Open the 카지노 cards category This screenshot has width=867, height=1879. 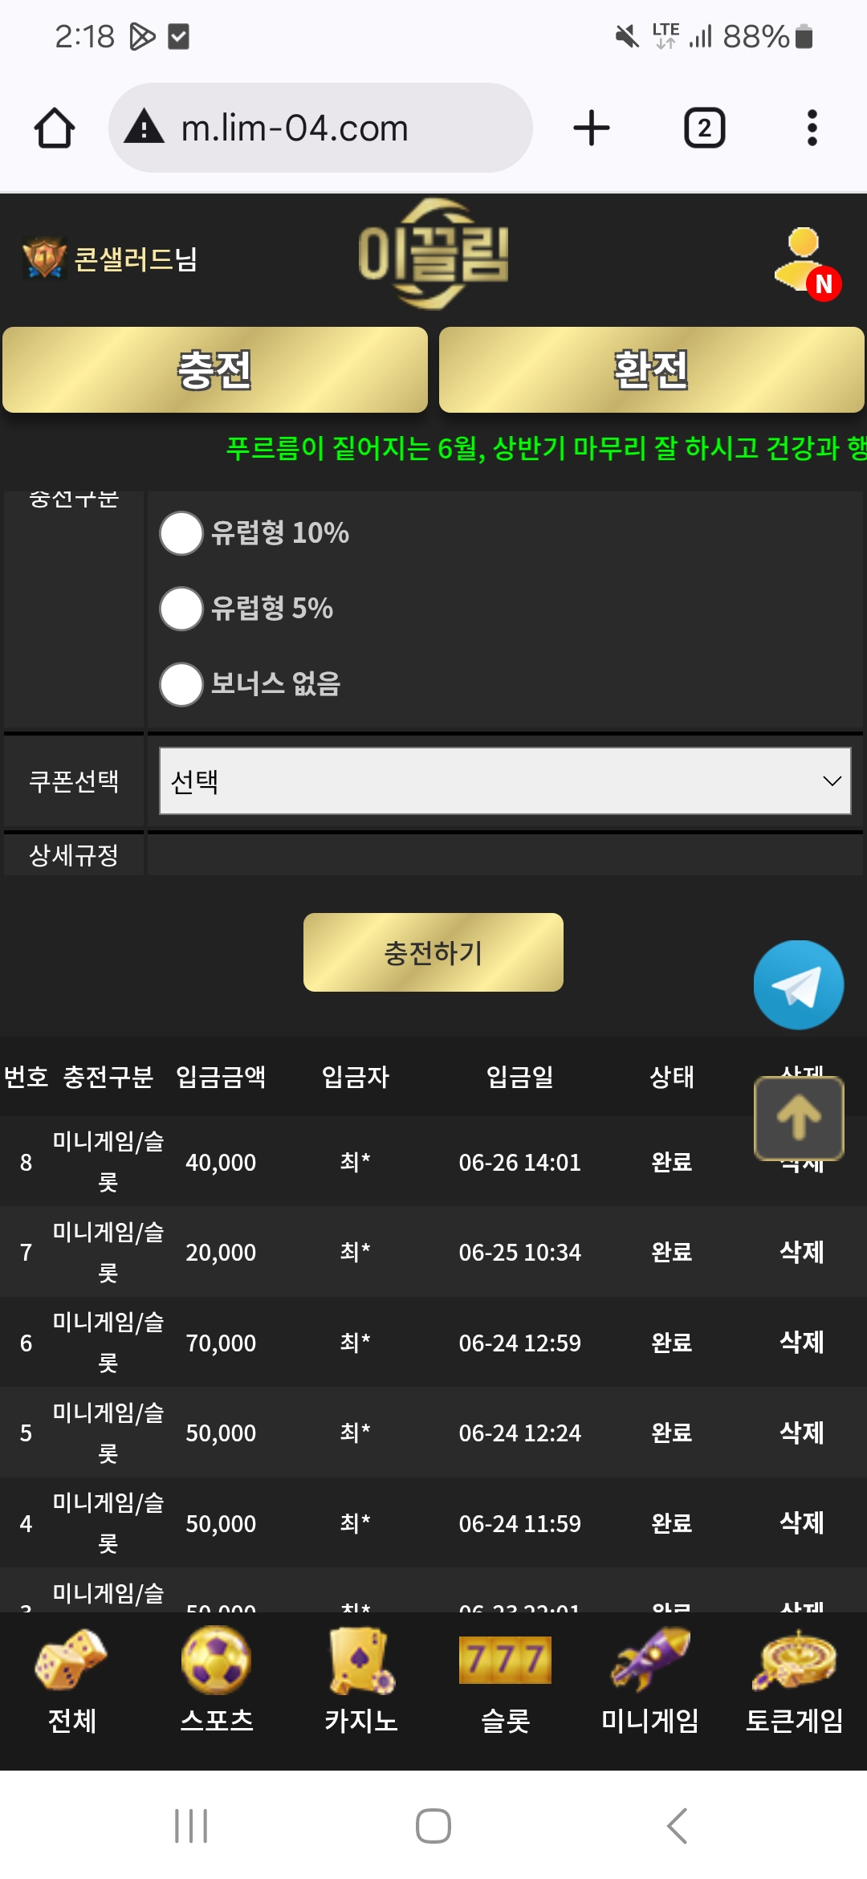[361, 1681]
